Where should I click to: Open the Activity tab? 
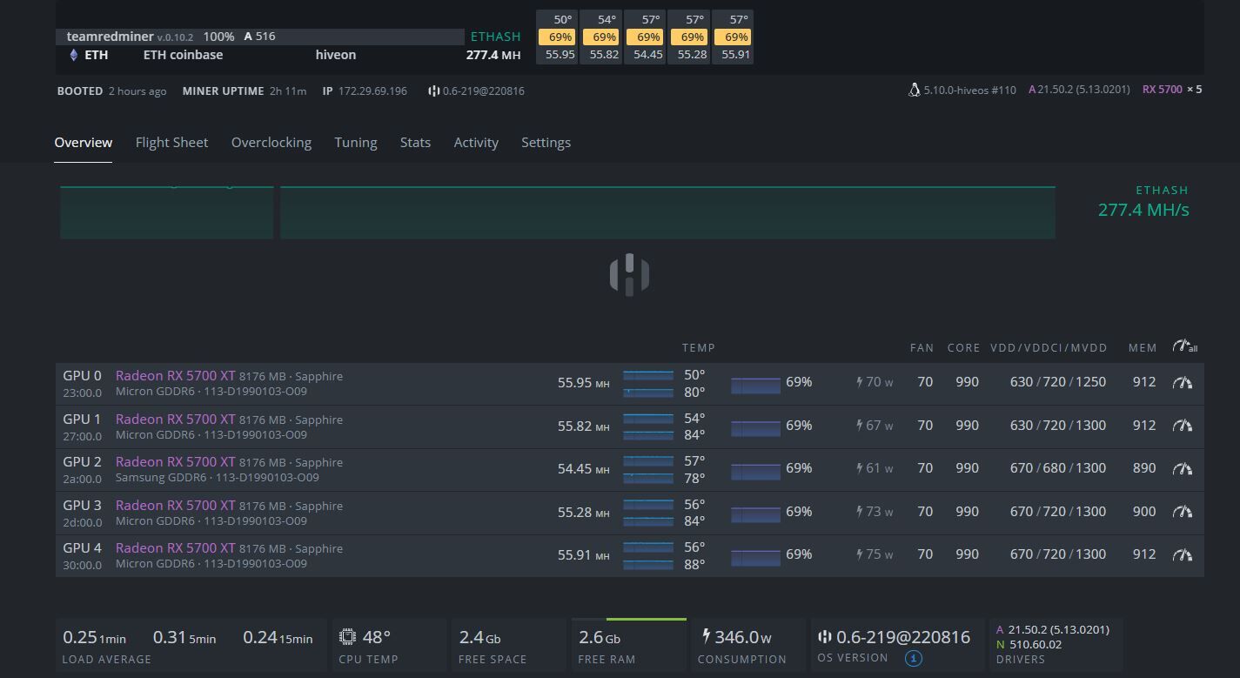(476, 143)
